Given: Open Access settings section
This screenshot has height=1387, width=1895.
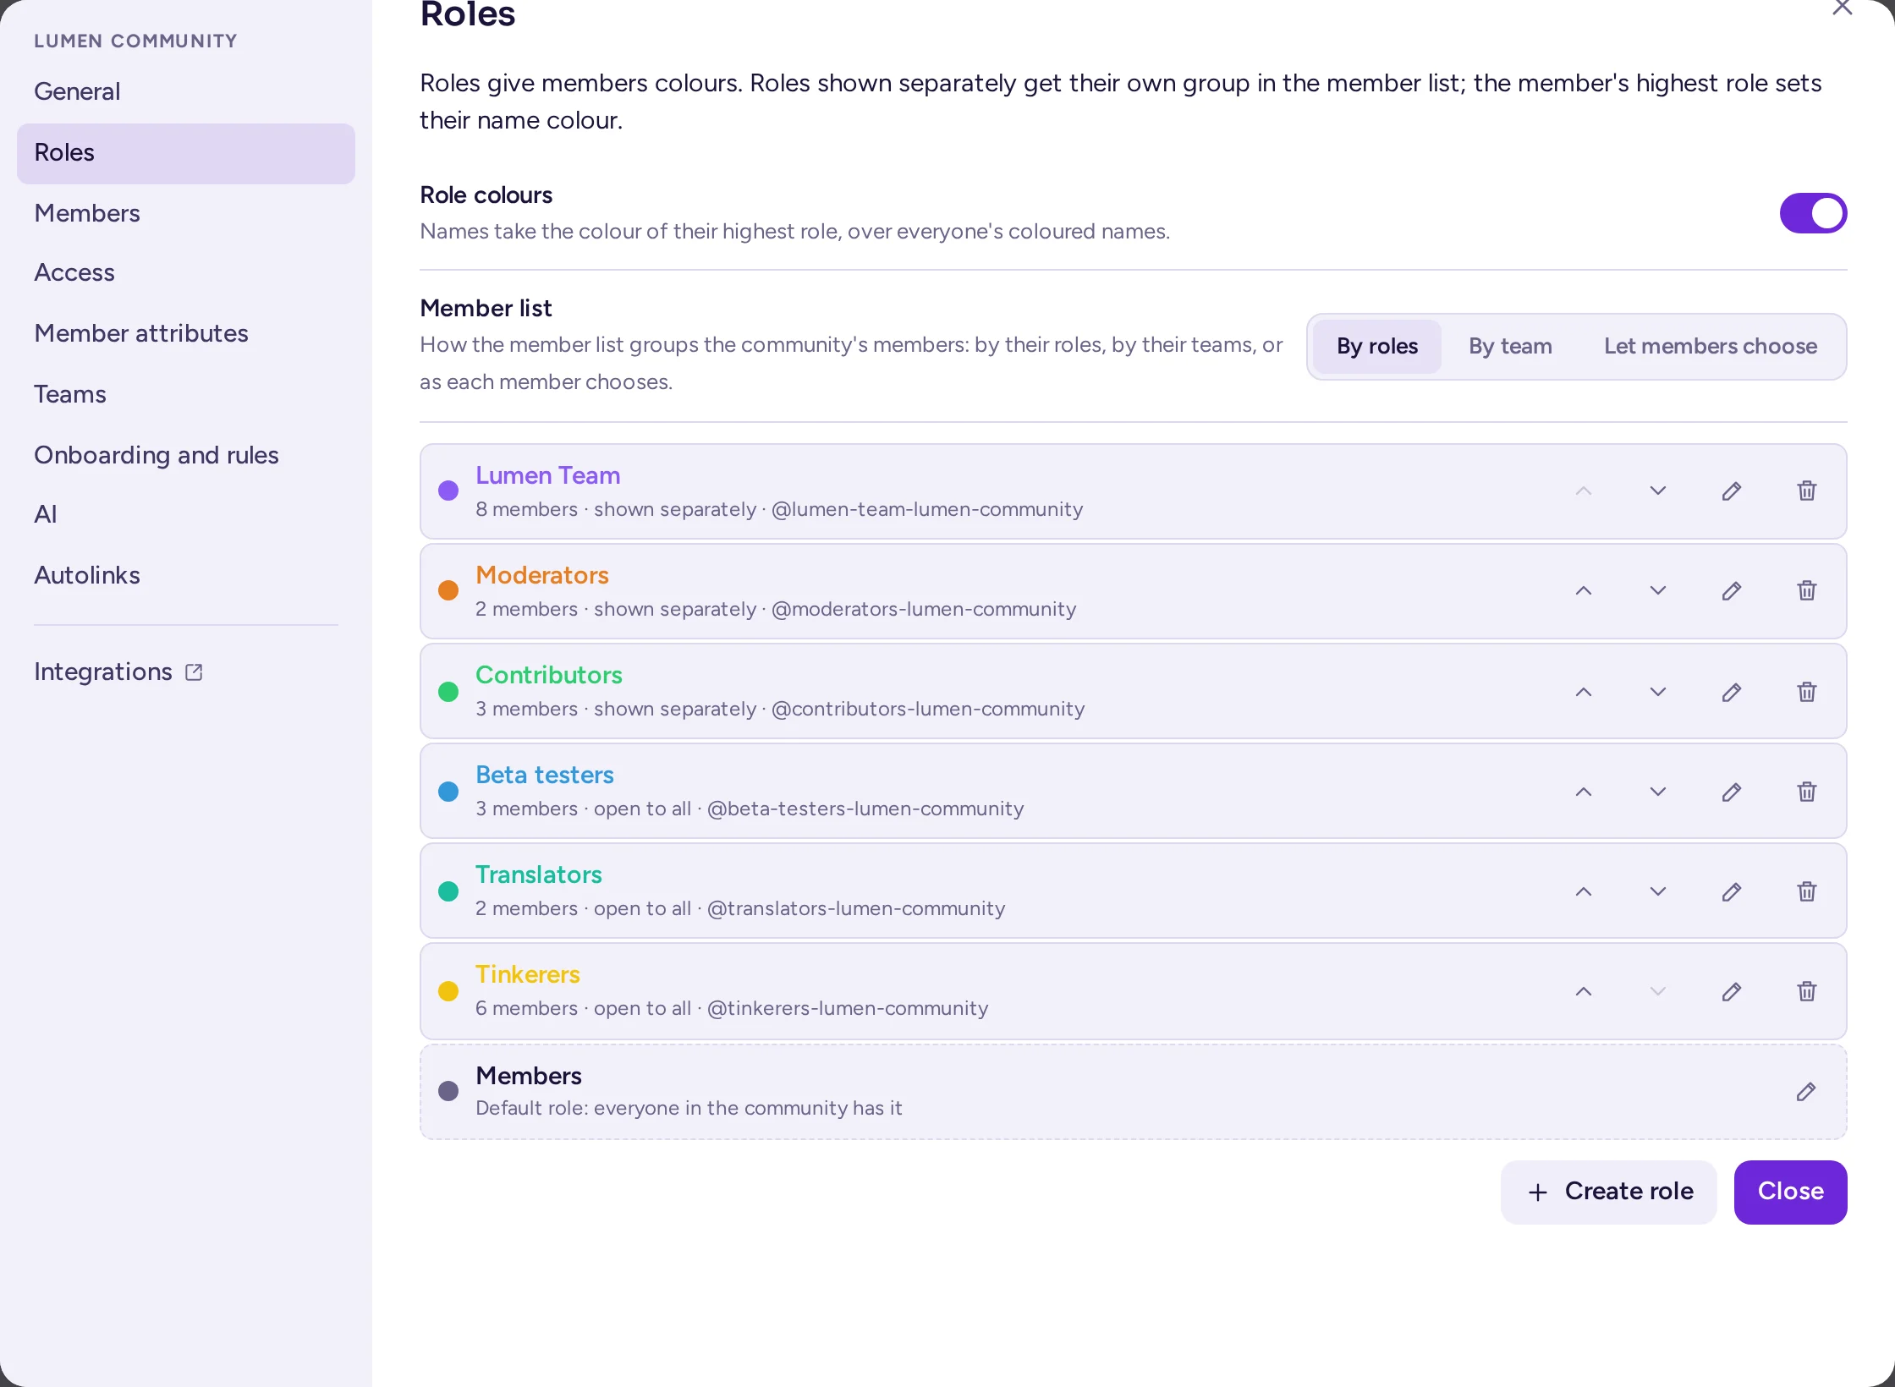Looking at the screenshot, I should (186, 273).
